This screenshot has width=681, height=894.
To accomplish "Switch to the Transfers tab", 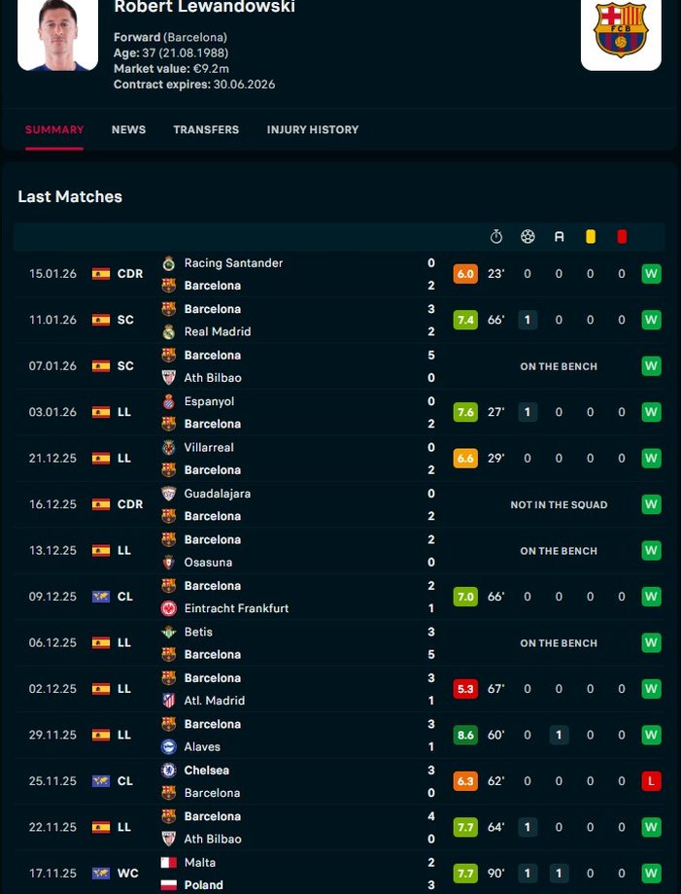I will [206, 129].
